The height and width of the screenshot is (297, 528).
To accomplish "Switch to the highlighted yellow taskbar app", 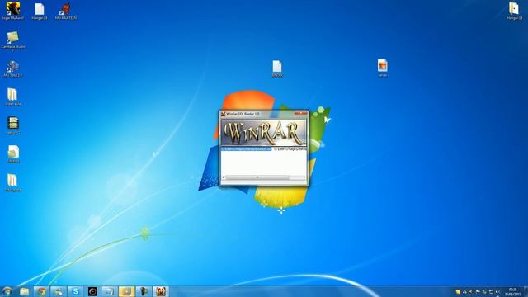I will [126, 291].
